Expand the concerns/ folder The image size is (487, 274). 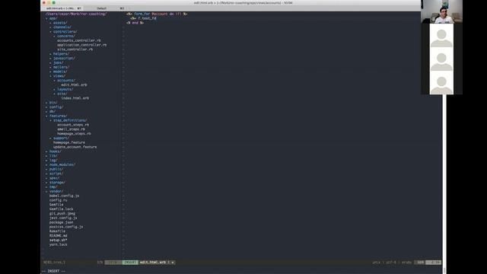click(65, 36)
